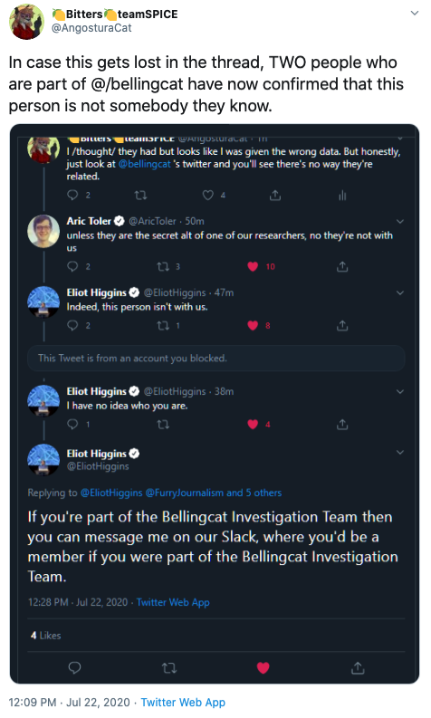Unlike Eliot Higgins' tweet showing 8 likes
Viewport: 431px width, 718px height.
(253, 326)
